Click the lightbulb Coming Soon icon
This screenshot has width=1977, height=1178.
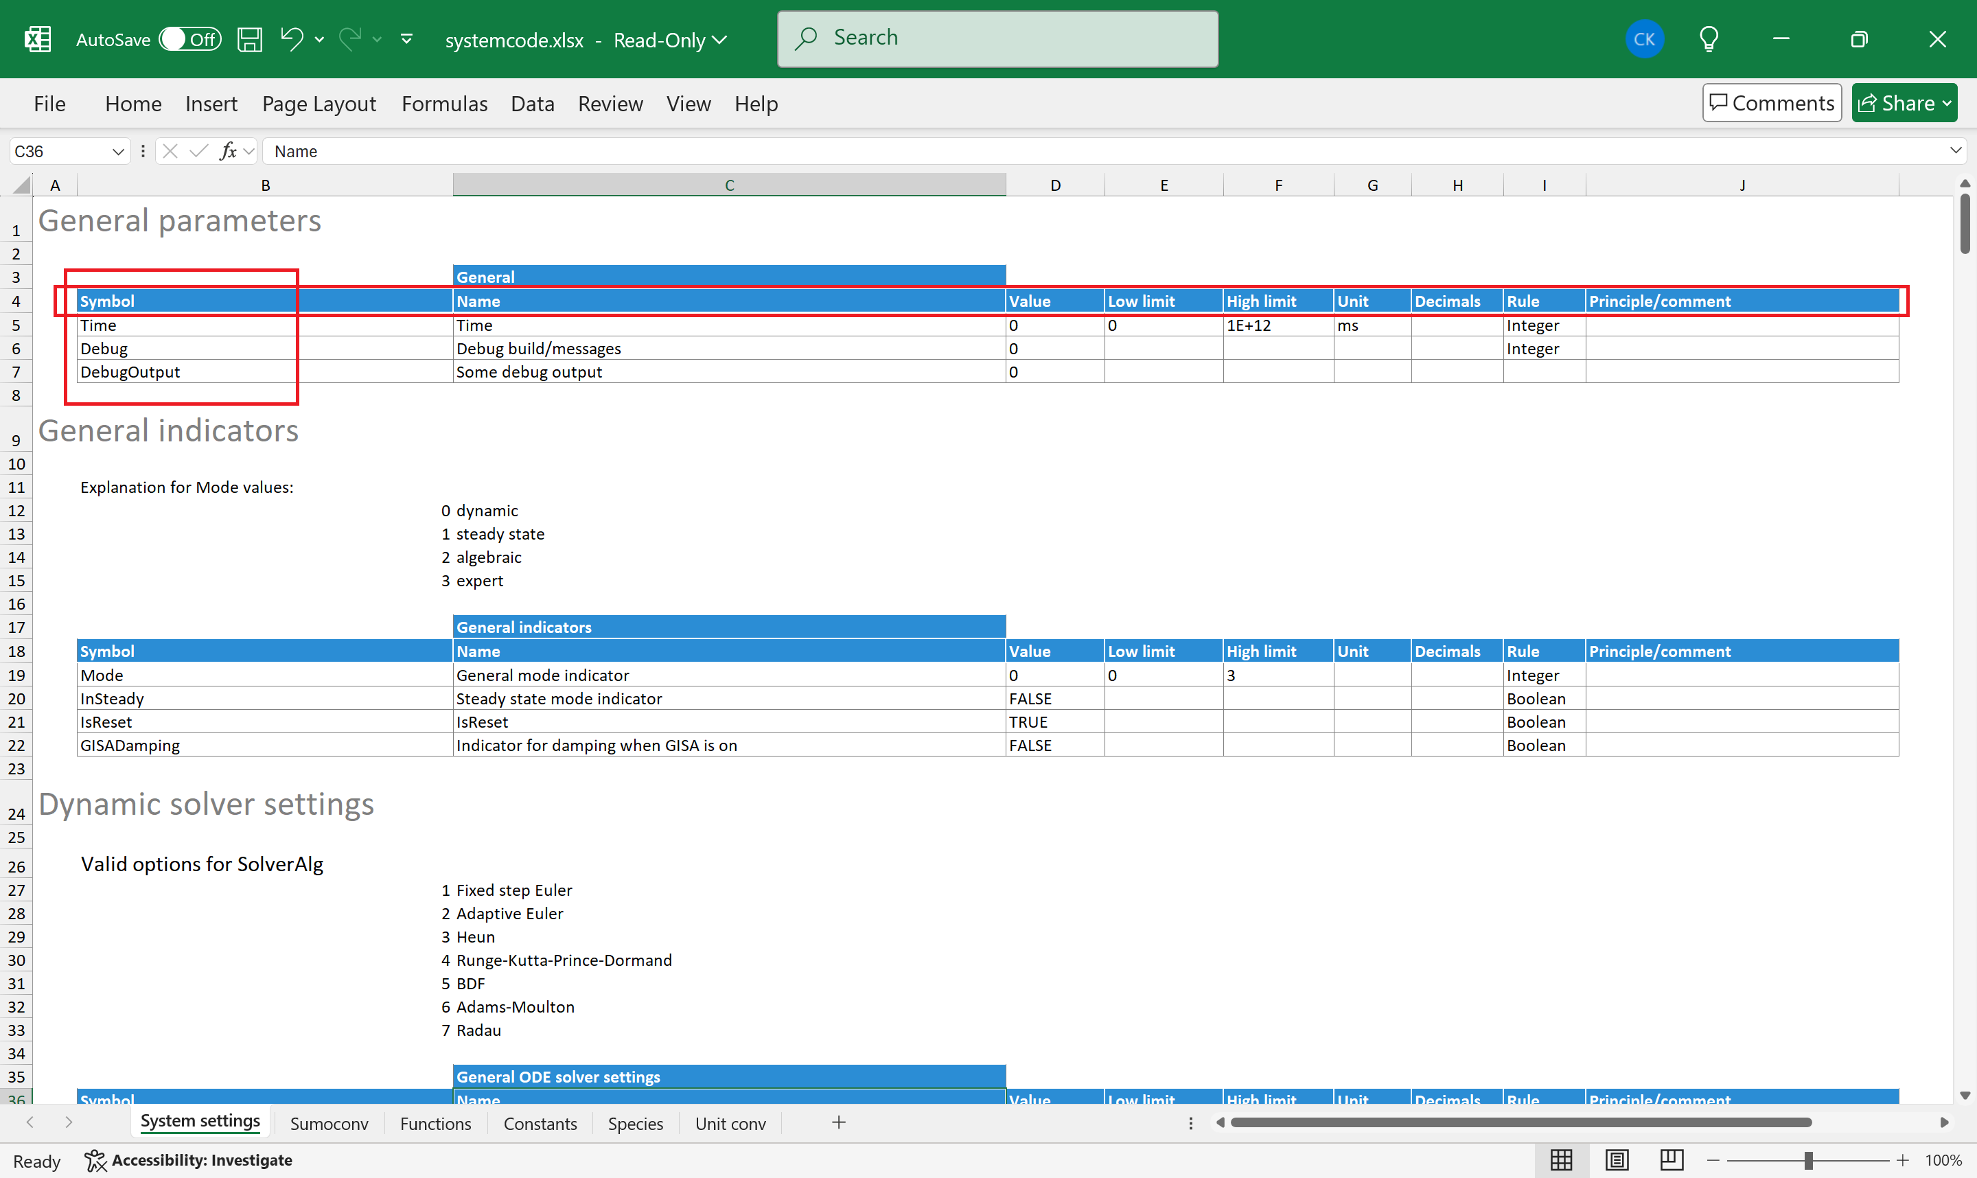[x=1709, y=39]
